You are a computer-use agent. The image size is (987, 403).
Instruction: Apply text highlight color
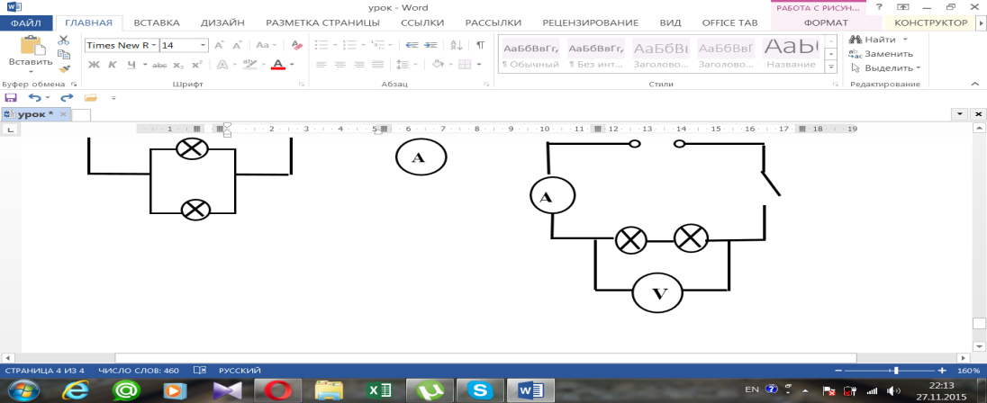(x=249, y=65)
